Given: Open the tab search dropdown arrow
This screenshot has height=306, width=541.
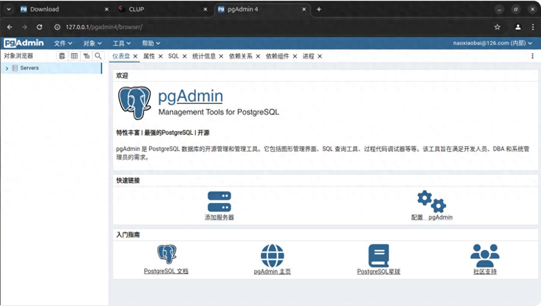Looking at the screenshot, I should (9, 9).
